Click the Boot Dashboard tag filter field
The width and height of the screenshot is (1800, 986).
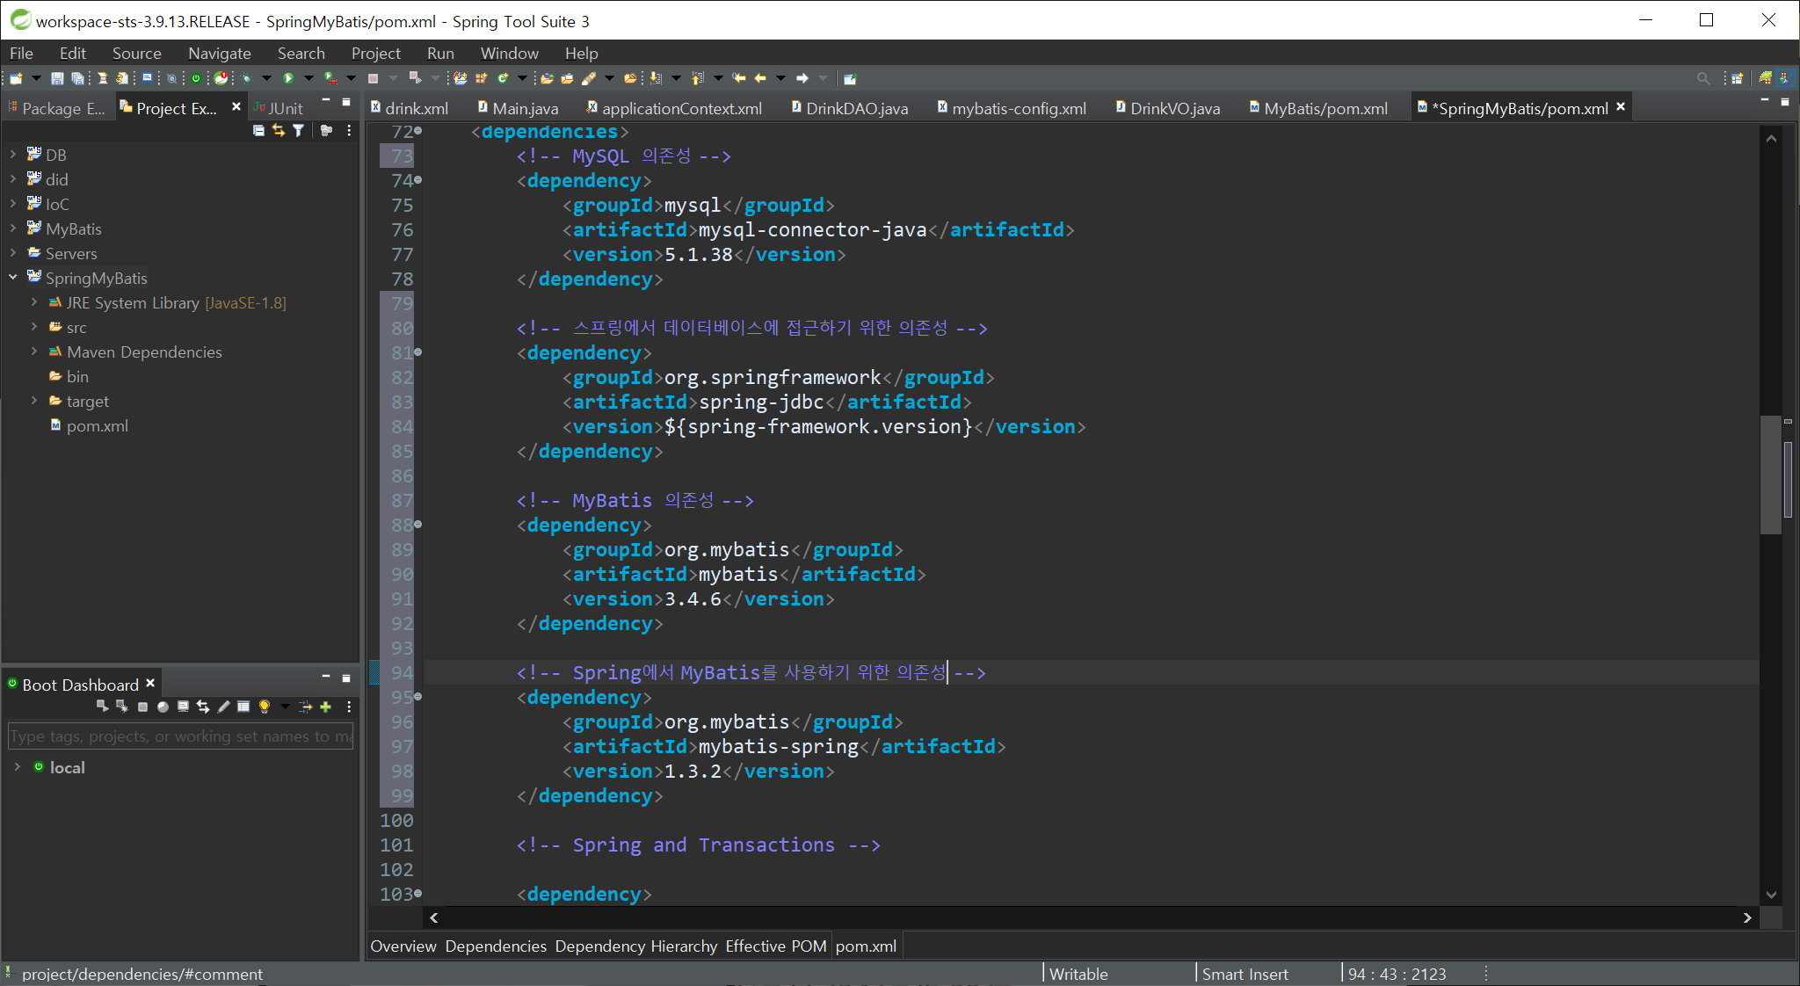point(180,736)
